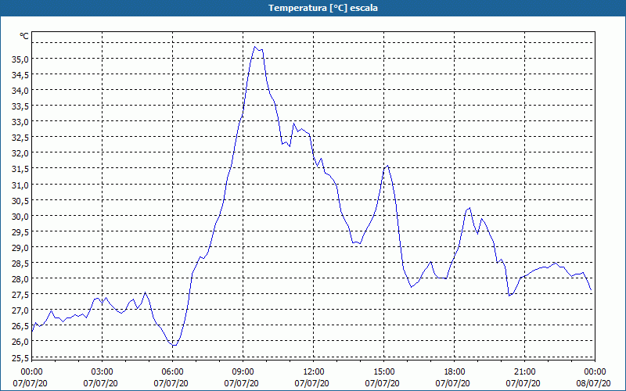This screenshot has width=626, height=391.
Task: Click the 32,5 y-axis label
Action: (20, 138)
